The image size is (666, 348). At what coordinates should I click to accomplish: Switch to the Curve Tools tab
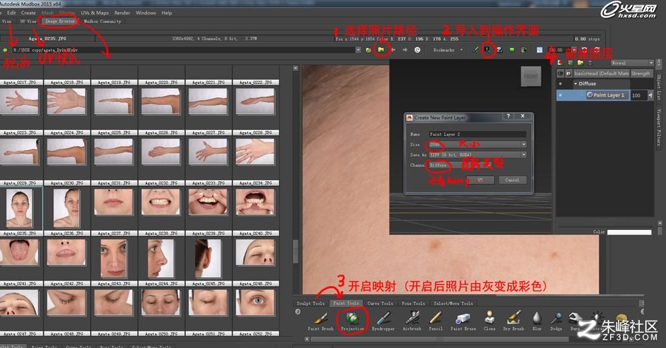point(380,303)
